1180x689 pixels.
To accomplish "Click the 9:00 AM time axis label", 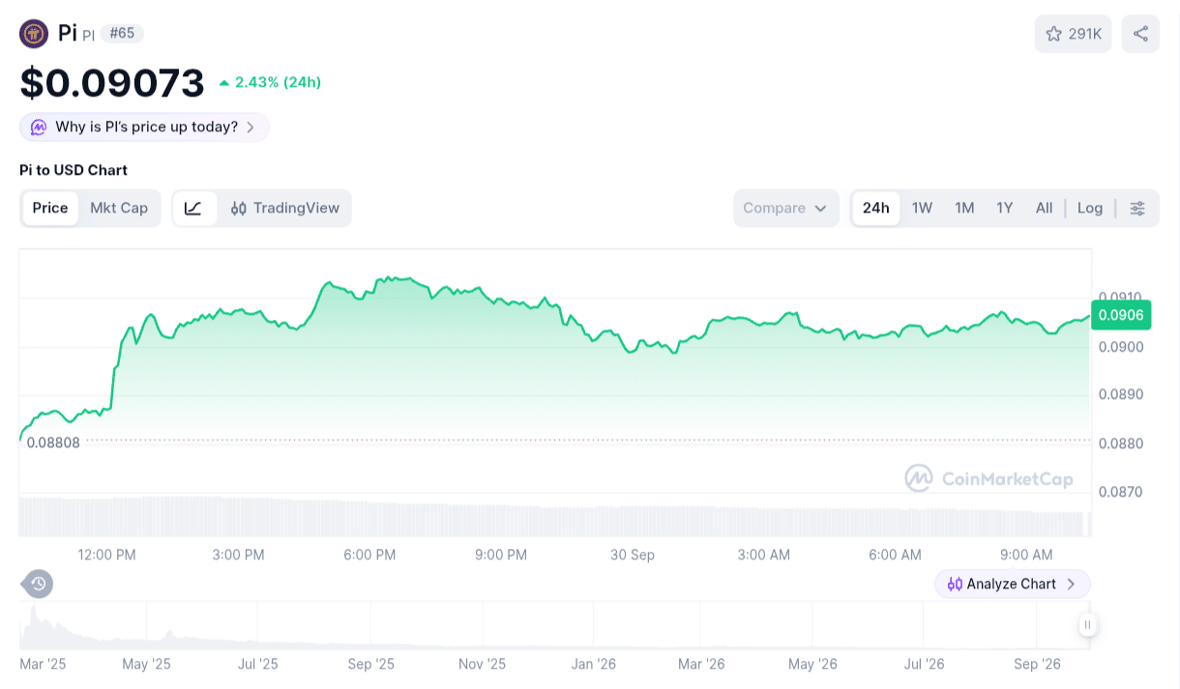I will point(1026,555).
